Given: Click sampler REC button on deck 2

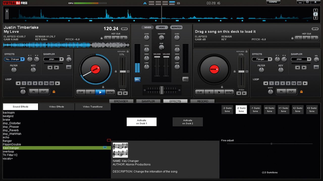Looking at the screenshot, I should [x=316, y=67].
